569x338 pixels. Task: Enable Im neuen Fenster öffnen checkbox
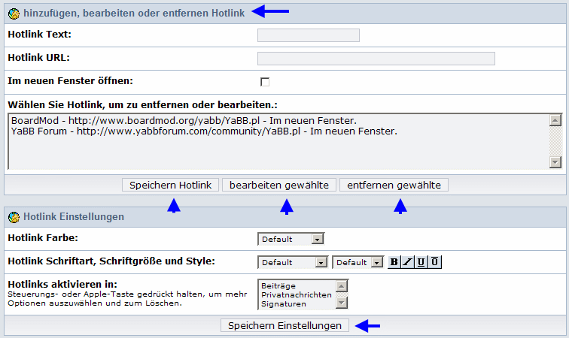click(265, 82)
